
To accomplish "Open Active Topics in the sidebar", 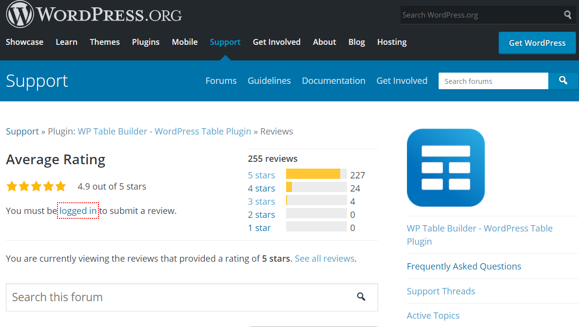I will point(433,316).
